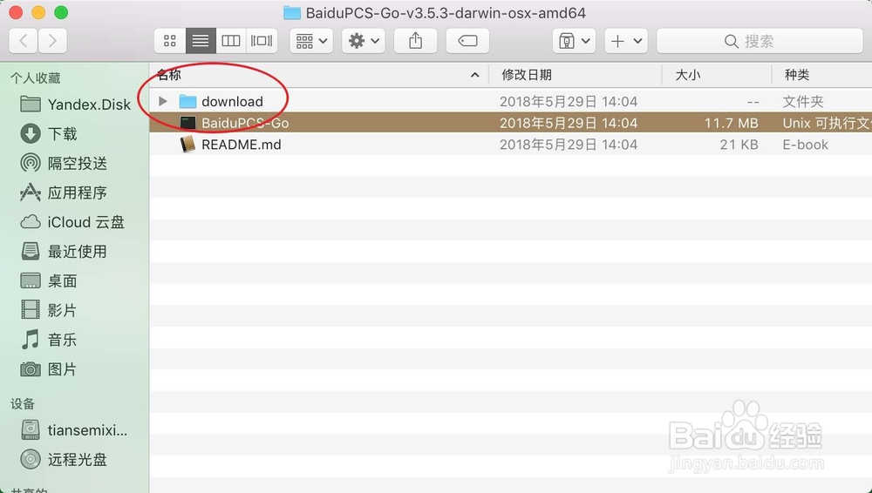The image size is (872, 493).
Task: Select 远程光盘 remote disc in sidebar
Action: (64, 460)
